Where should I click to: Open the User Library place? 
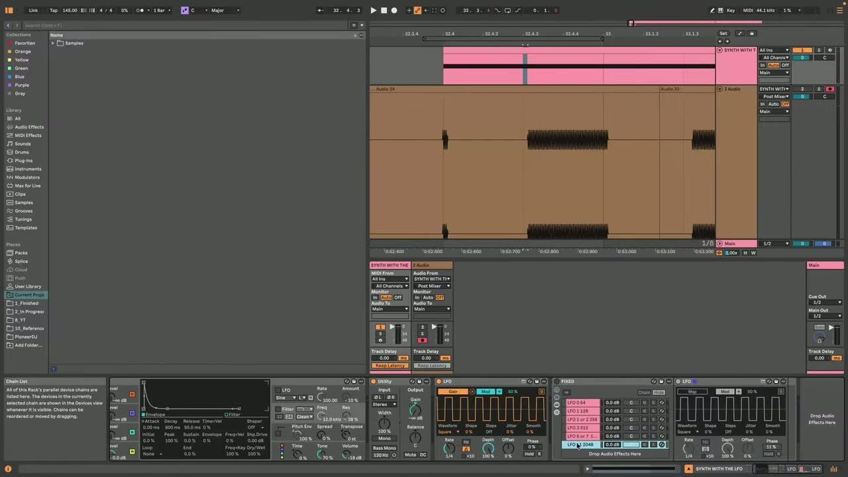[28, 286]
